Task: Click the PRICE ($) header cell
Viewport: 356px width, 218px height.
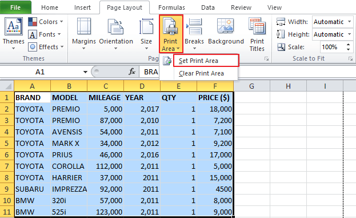Action: click(x=215, y=97)
